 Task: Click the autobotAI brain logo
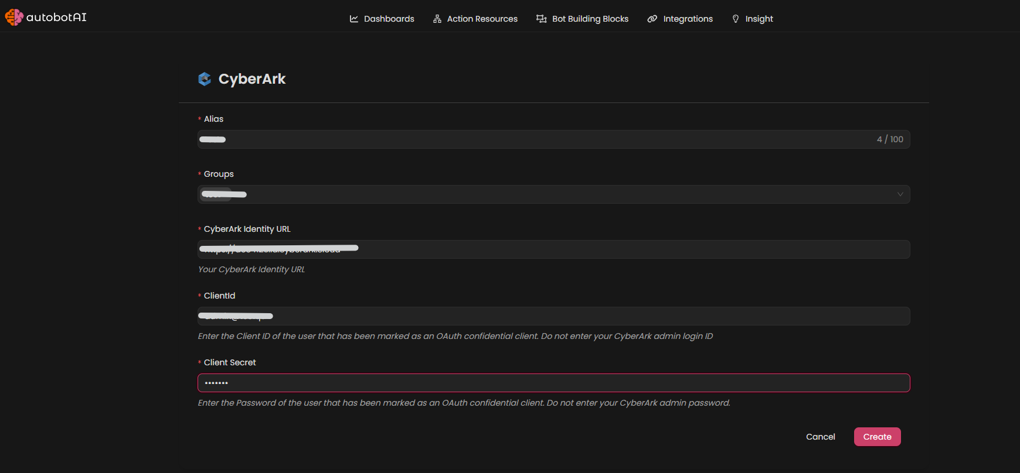[14, 18]
